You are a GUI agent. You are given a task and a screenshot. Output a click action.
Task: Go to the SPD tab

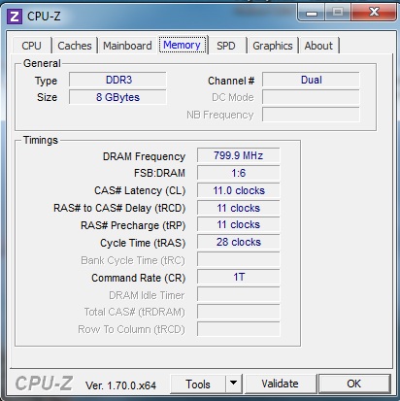point(226,46)
